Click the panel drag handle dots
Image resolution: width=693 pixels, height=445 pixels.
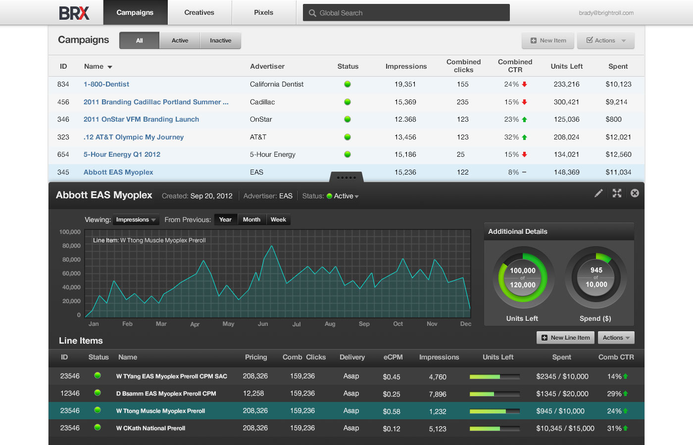click(346, 177)
